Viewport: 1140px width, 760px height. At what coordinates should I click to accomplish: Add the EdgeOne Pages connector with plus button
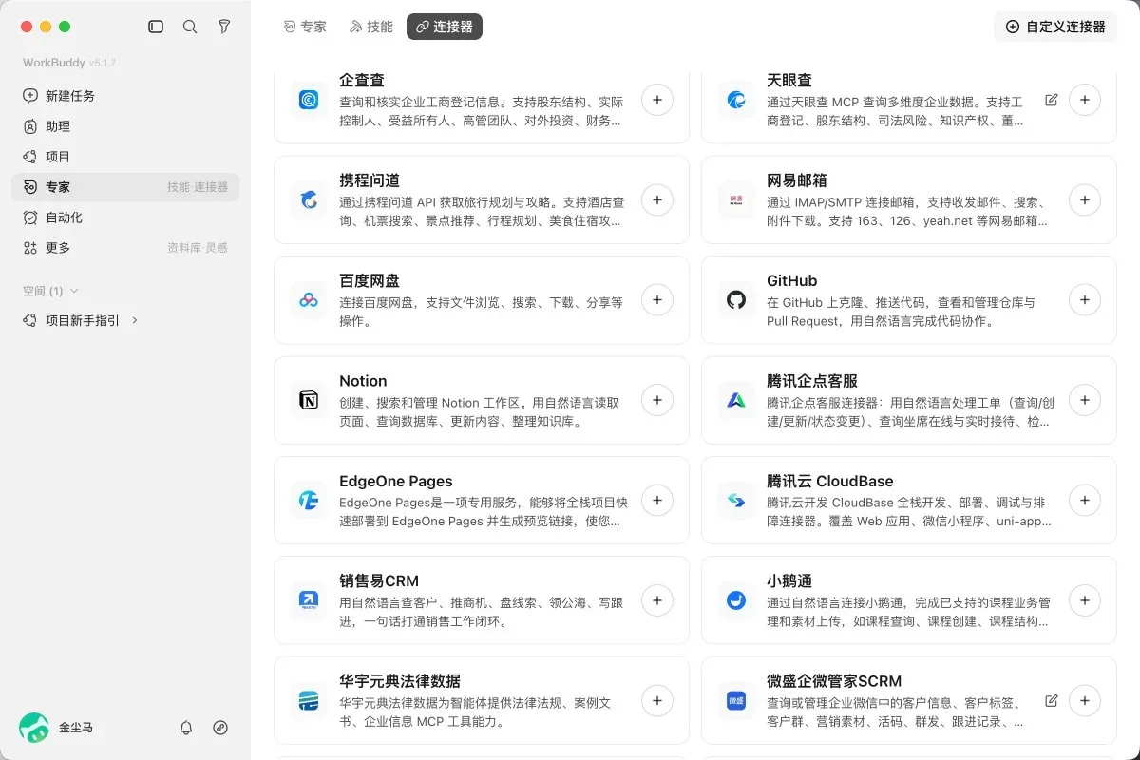pyautogui.click(x=657, y=501)
